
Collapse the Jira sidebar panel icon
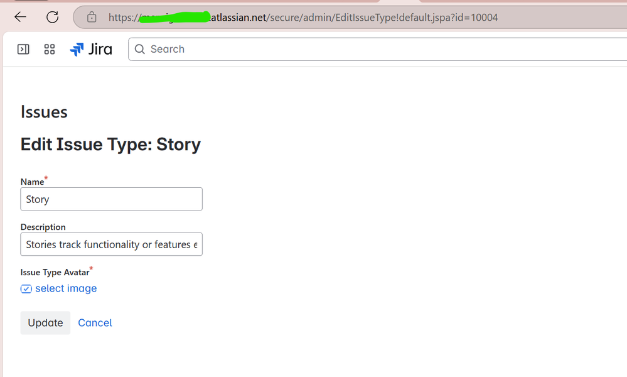(x=23, y=49)
